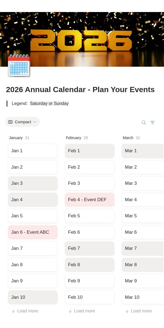Click the arrow icon under February column

(x=70, y=311)
